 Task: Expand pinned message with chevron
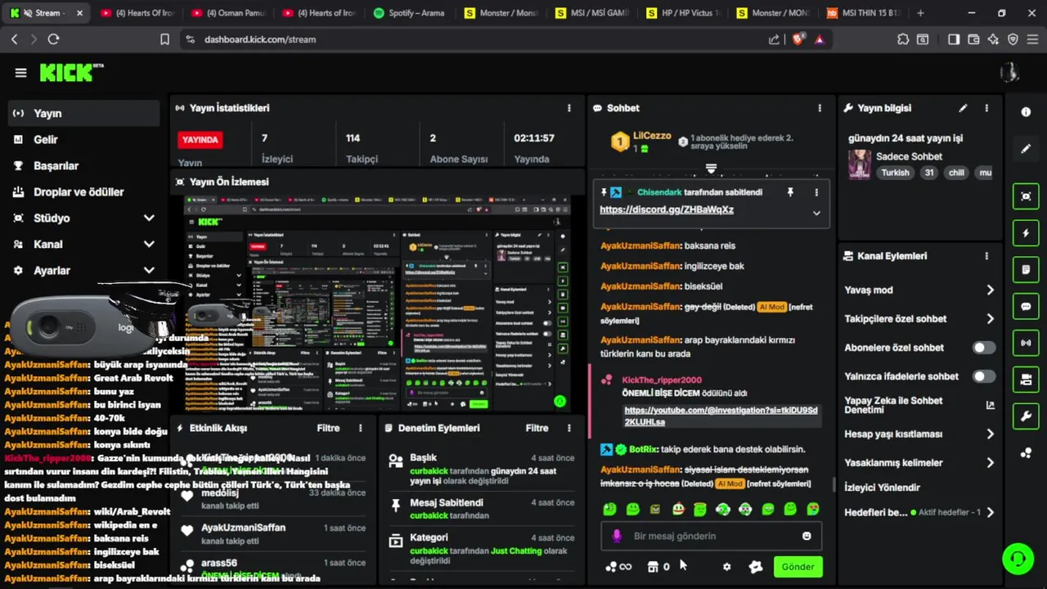tap(816, 213)
